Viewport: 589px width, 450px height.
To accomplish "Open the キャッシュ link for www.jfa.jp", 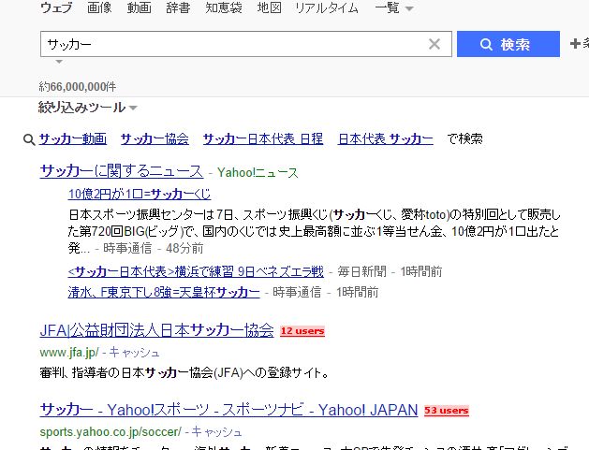I will (x=134, y=353).
